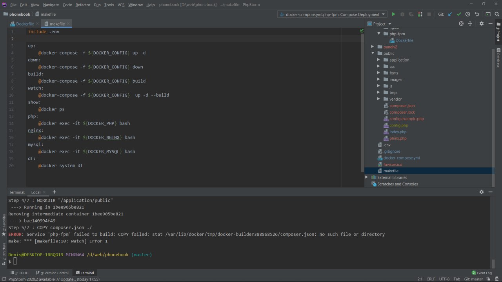Click the Git rollback arrow icon
Screen dimensions: 502x282
477,14
